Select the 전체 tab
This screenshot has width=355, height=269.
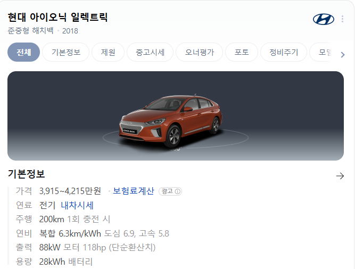(x=24, y=52)
